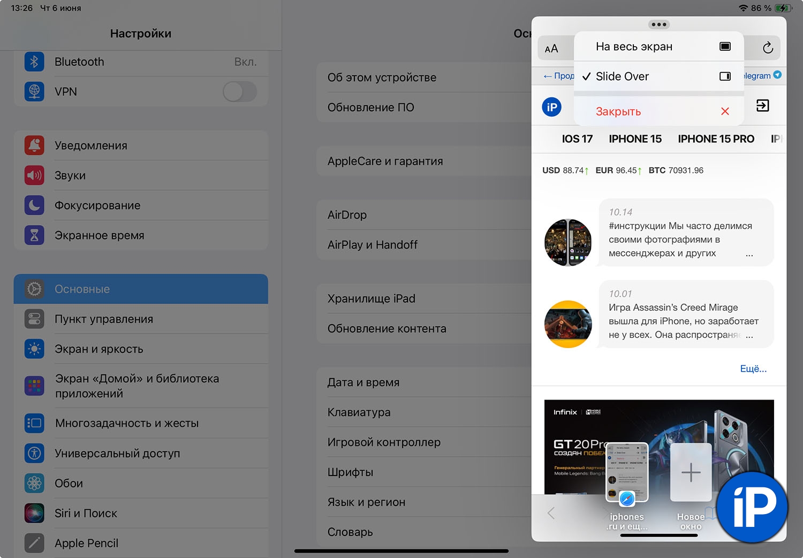Select the checked Slide Over option

coord(659,76)
